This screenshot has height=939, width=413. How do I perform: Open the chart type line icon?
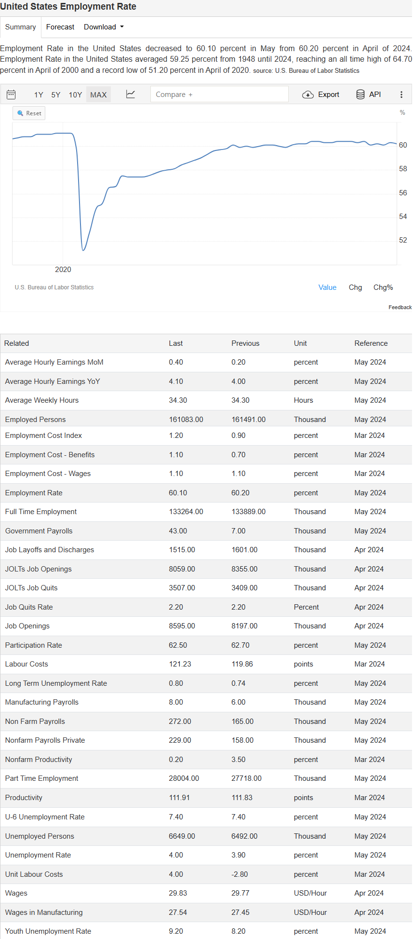click(131, 94)
